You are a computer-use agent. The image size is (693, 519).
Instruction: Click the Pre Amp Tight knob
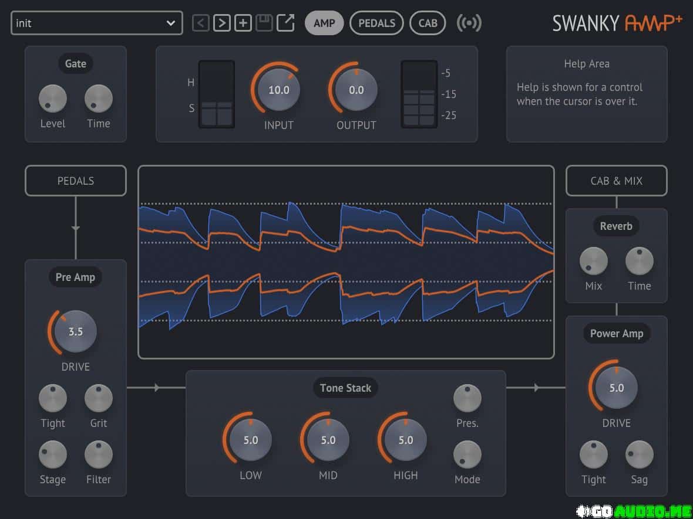[x=53, y=398]
